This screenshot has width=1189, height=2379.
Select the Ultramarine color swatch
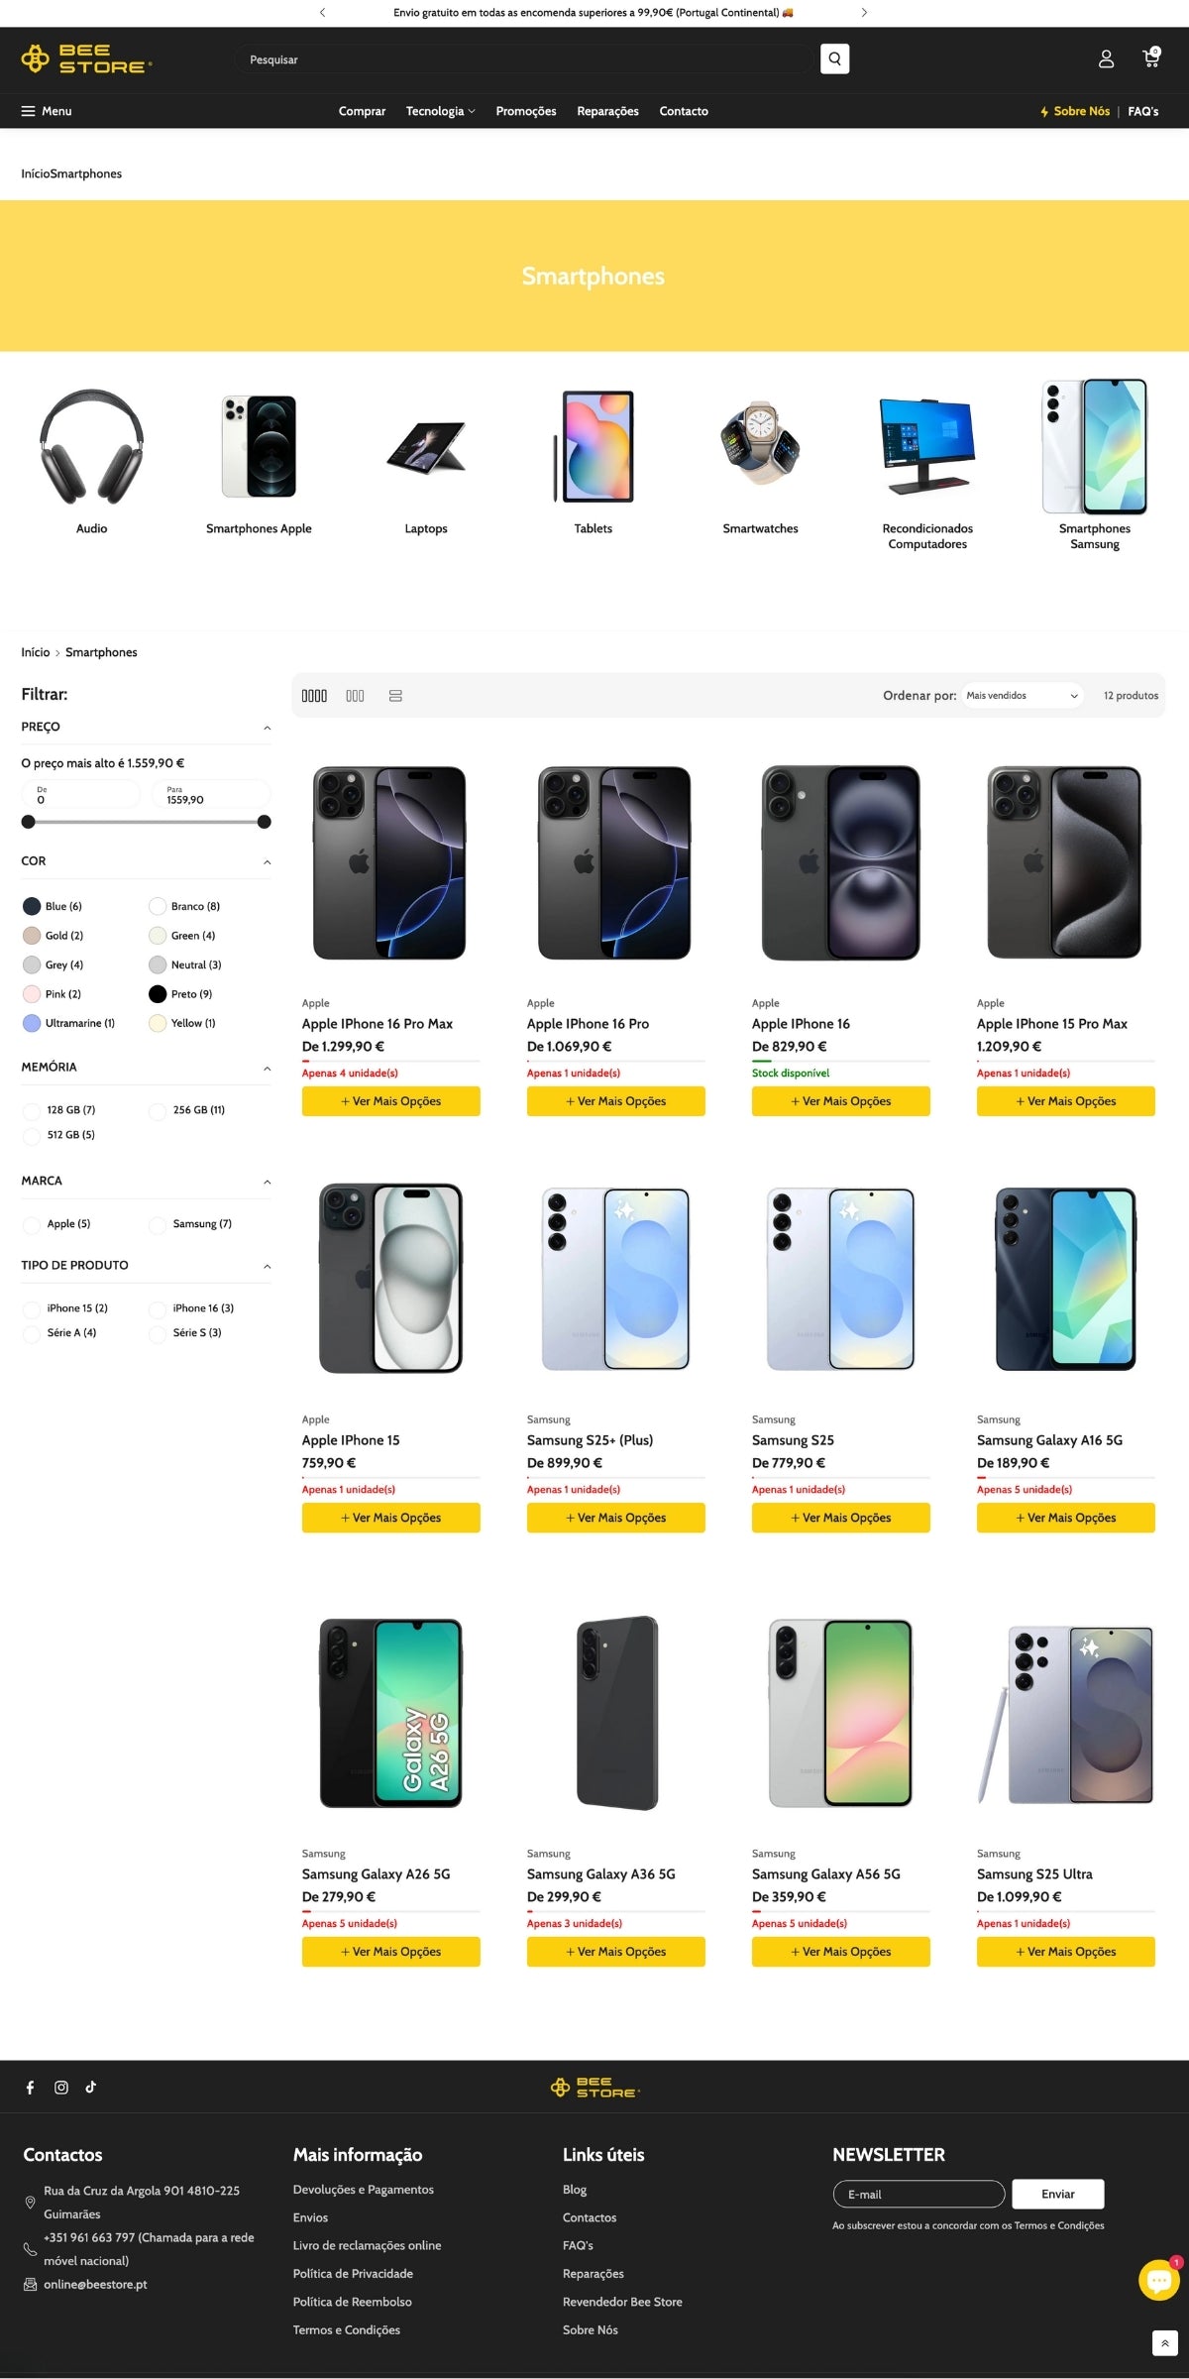(x=32, y=1024)
